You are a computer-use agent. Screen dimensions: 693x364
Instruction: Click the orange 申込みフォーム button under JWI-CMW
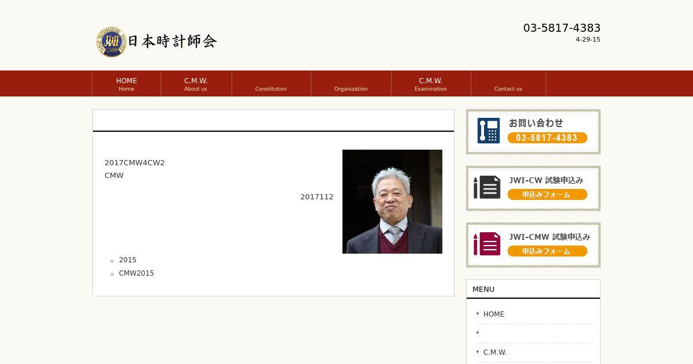tap(547, 251)
